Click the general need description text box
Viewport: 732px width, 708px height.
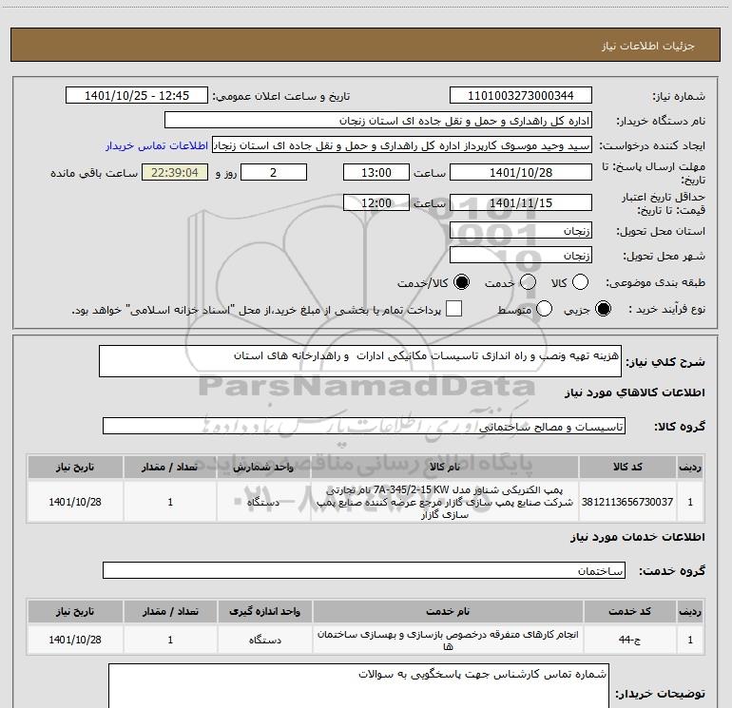click(x=360, y=361)
